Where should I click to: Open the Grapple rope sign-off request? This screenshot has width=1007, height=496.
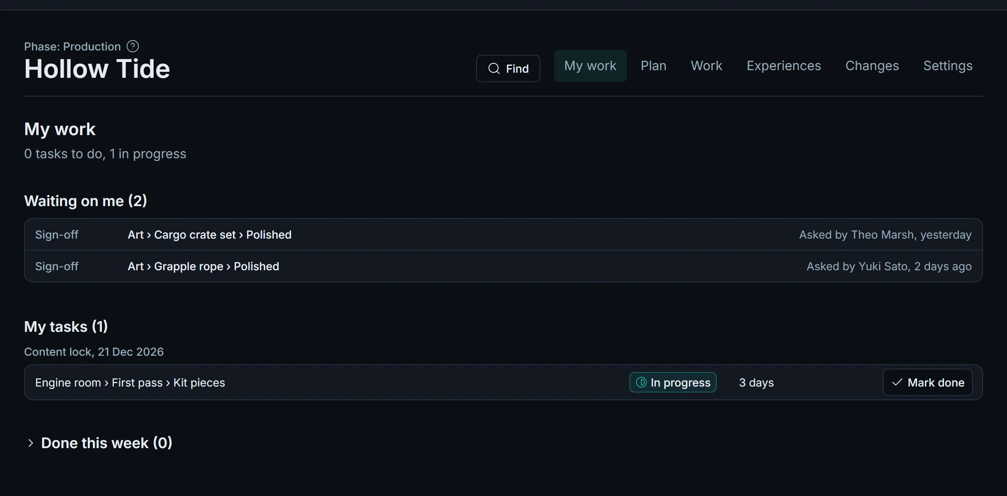503,266
